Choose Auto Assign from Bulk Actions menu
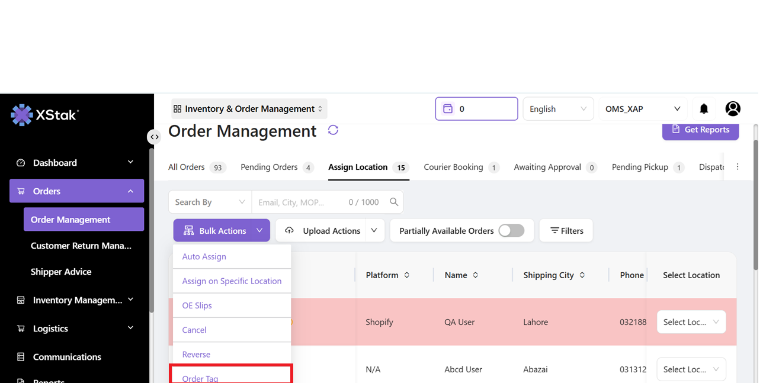 pyautogui.click(x=204, y=257)
